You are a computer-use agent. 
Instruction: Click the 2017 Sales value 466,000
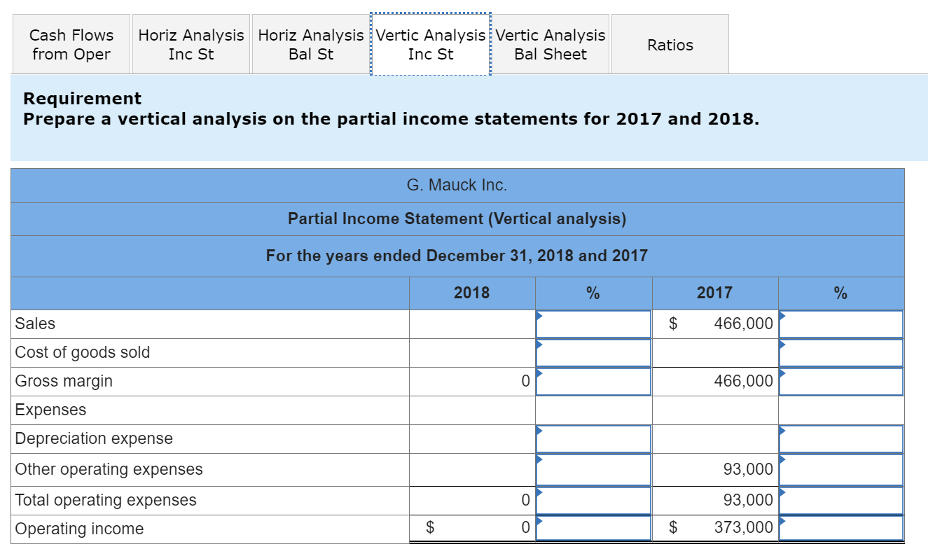[x=744, y=324]
